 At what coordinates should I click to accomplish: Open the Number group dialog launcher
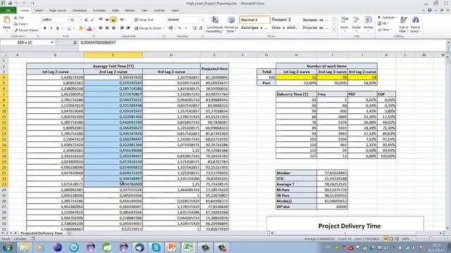(x=202, y=36)
